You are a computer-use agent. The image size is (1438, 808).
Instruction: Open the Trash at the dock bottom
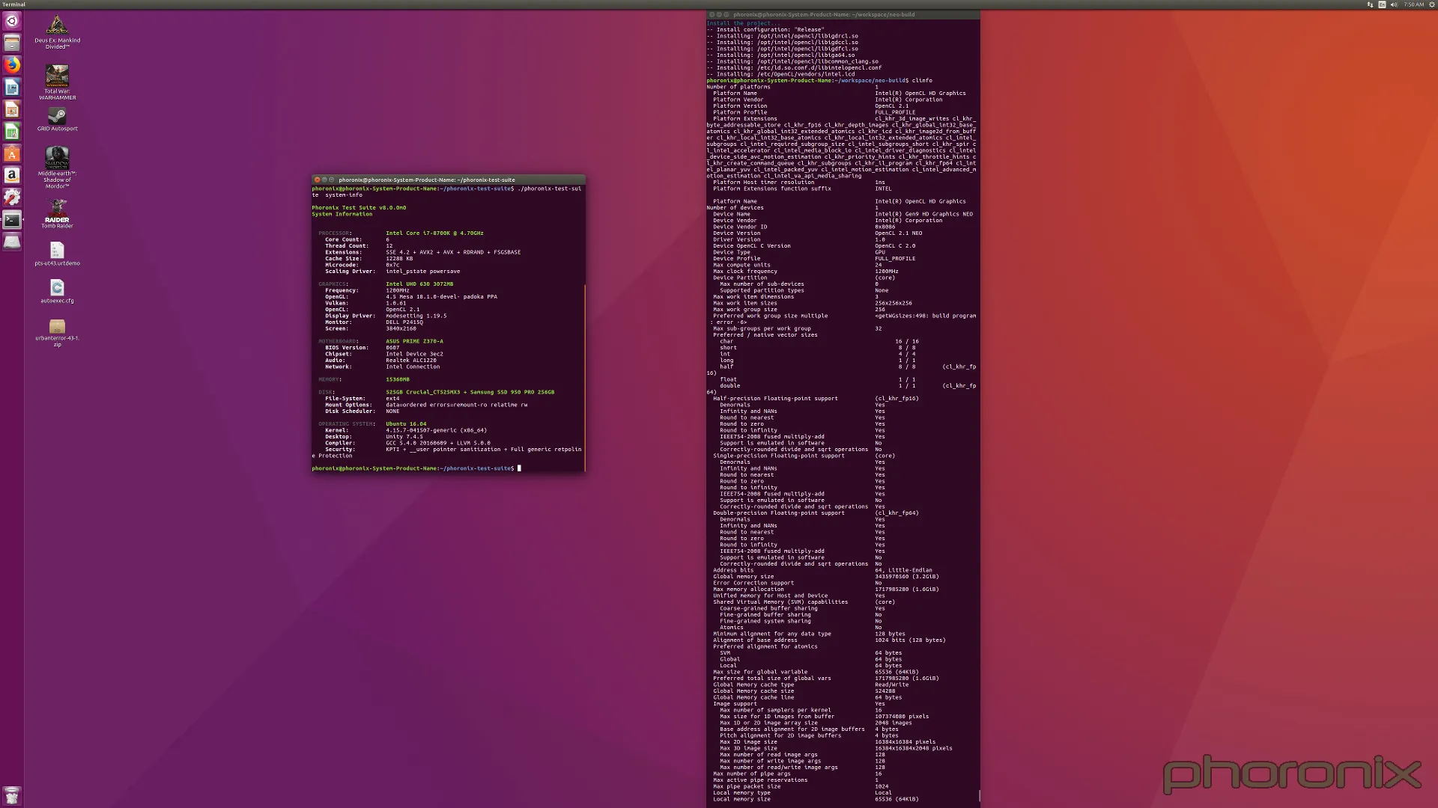[12, 795]
